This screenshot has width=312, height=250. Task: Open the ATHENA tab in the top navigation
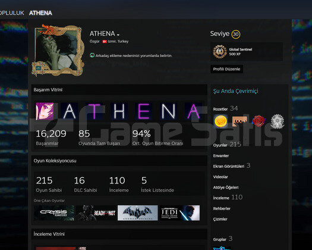[40, 13]
